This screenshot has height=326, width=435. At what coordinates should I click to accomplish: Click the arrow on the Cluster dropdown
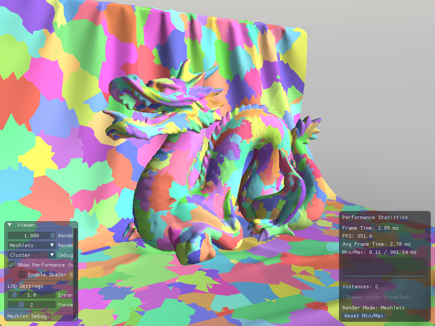[x=52, y=255]
